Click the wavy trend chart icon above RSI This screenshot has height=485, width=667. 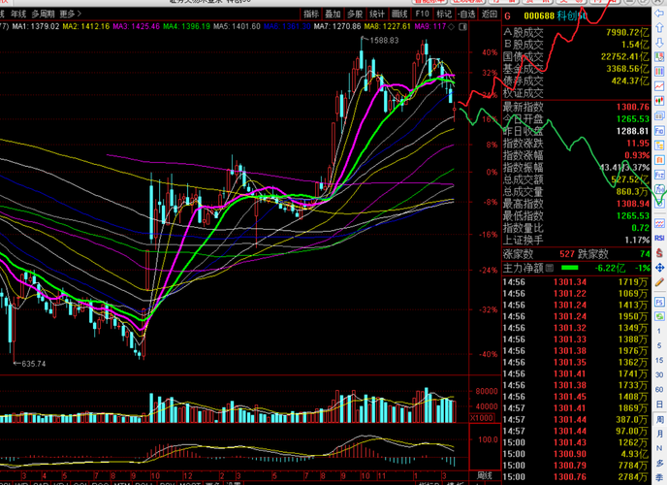[x=659, y=223]
